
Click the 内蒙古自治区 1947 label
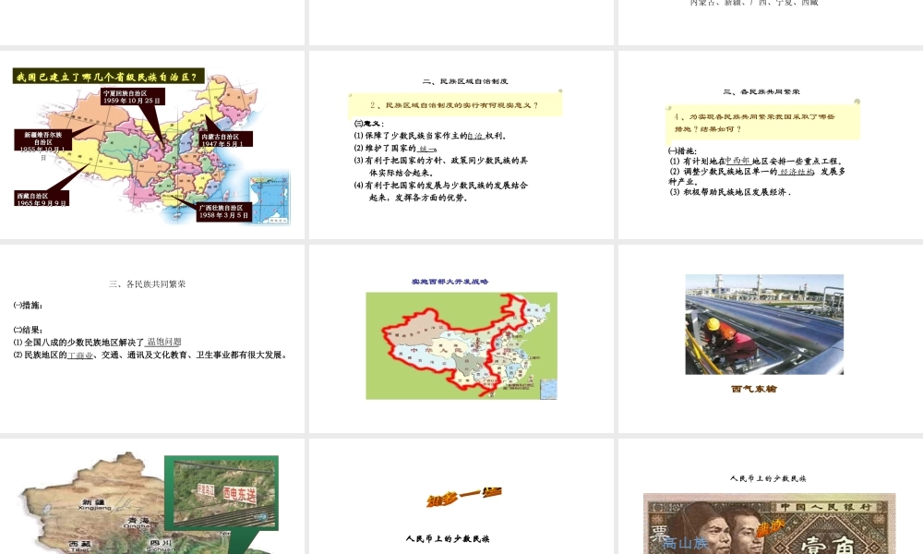pyautogui.click(x=226, y=139)
